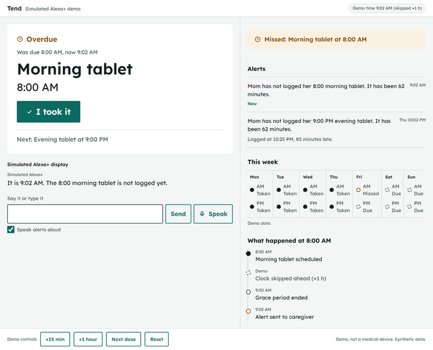Select Sunday AM Due dashed circle
The height and width of the screenshot is (350, 433).
coord(410,190)
